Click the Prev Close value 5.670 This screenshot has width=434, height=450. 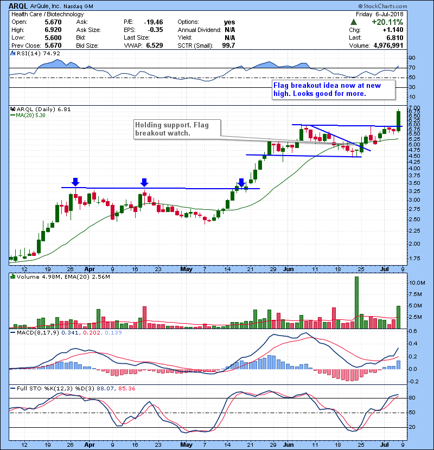click(53, 46)
